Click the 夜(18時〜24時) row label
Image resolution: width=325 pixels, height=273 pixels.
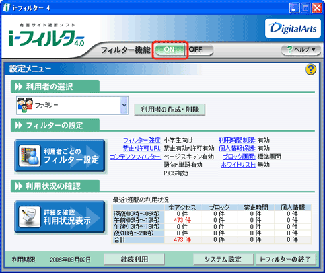click(133, 233)
